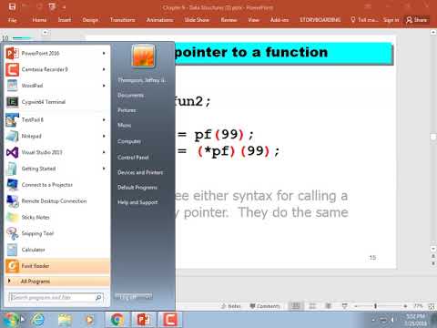Open Devices and Printers
The image size is (437, 328).
pos(140,172)
